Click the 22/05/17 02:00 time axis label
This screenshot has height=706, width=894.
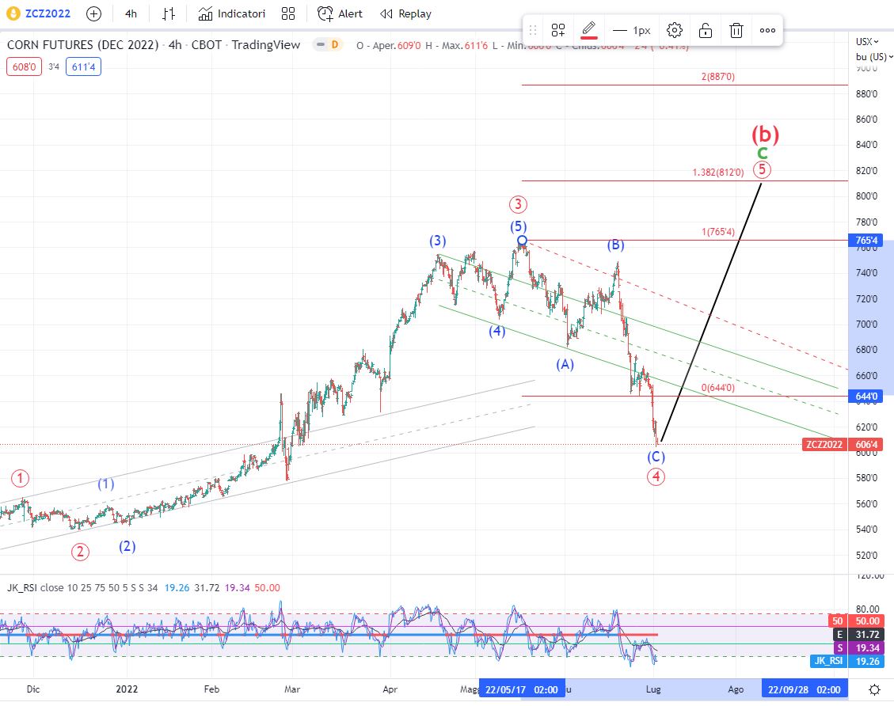[522, 690]
